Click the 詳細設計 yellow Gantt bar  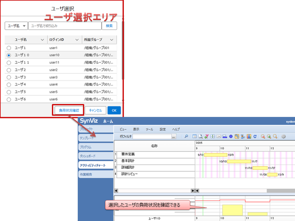(x=260, y=168)
